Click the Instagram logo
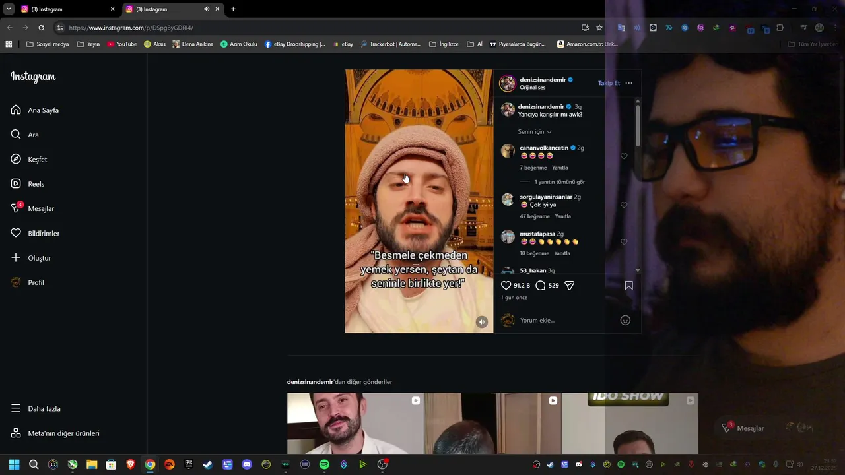Image resolution: width=845 pixels, height=475 pixels. (33, 77)
